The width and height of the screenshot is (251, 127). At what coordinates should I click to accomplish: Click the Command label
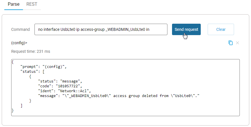(x=20, y=29)
